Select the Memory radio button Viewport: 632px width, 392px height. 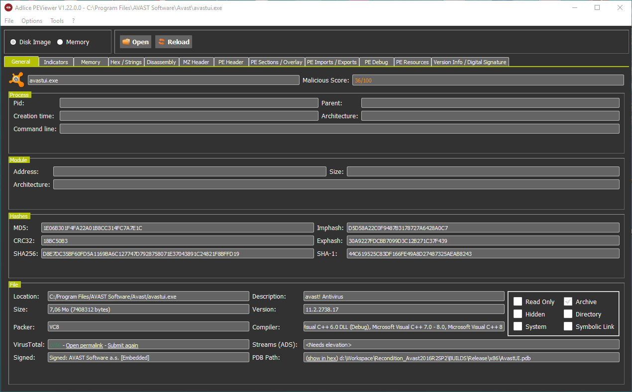click(x=60, y=42)
